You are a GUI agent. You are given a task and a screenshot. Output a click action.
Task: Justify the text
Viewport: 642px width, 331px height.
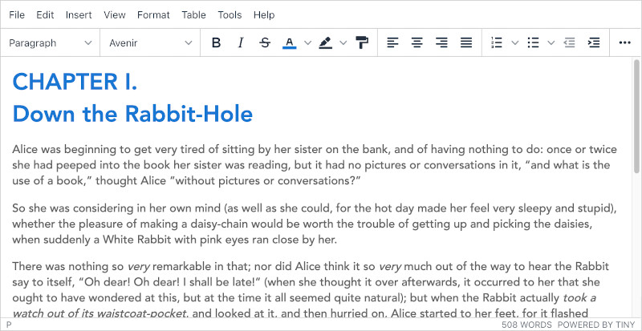click(466, 42)
